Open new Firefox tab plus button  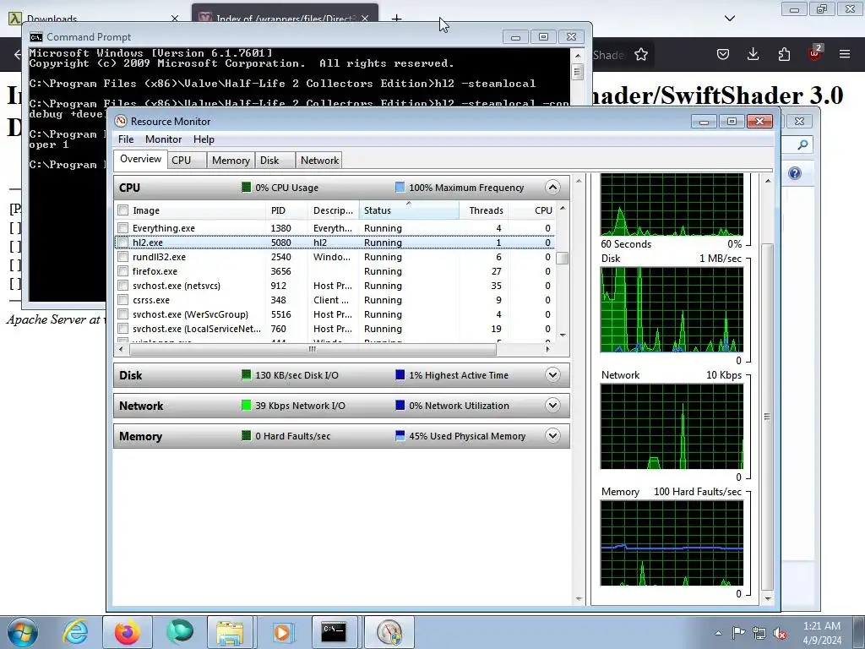396,19
